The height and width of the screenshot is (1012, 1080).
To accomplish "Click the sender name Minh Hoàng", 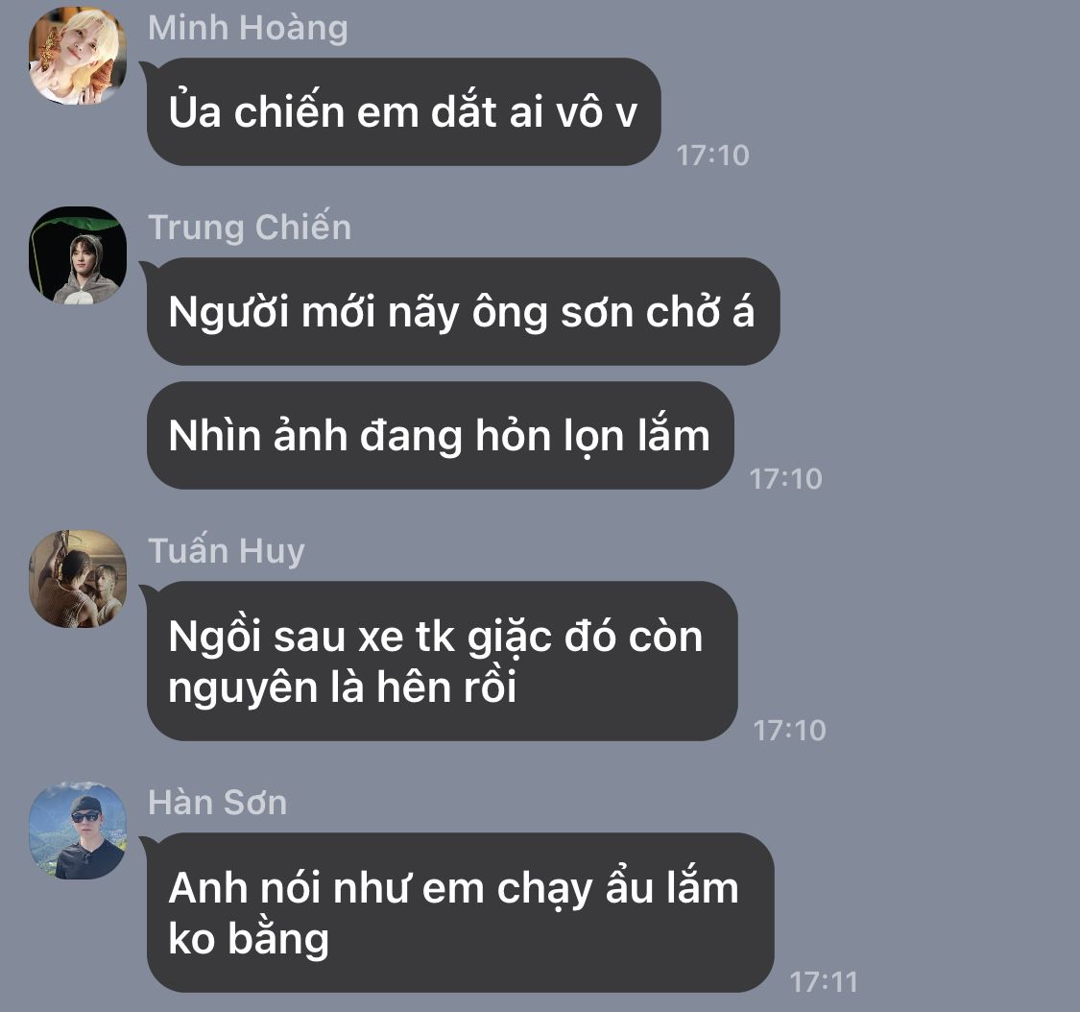I will coord(248,29).
